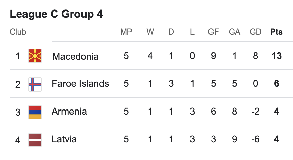The height and width of the screenshot is (160, 293).
Task: Click the L losses column header
Action: pyautogui.click(x=192, y=32)
